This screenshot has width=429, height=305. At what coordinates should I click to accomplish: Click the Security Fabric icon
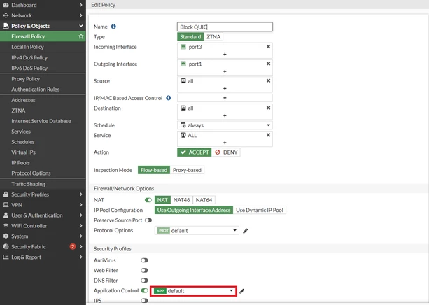tap(6, 246)
